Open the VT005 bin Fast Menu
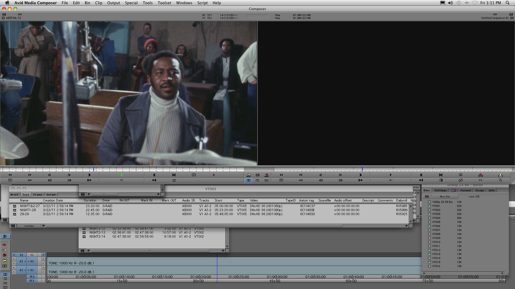The height and width of the screenshot is (289, 515). click(x=13, y=226)
